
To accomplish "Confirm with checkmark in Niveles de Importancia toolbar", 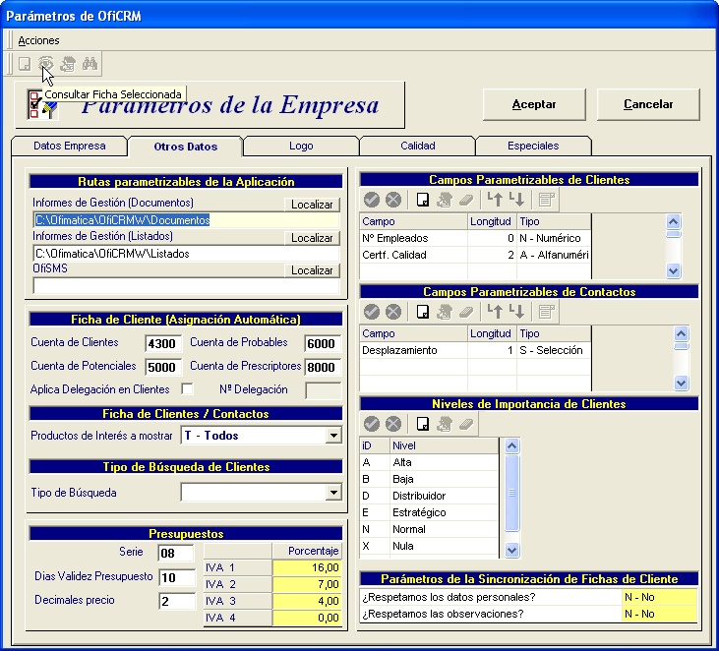I will (x=372, y=424).
